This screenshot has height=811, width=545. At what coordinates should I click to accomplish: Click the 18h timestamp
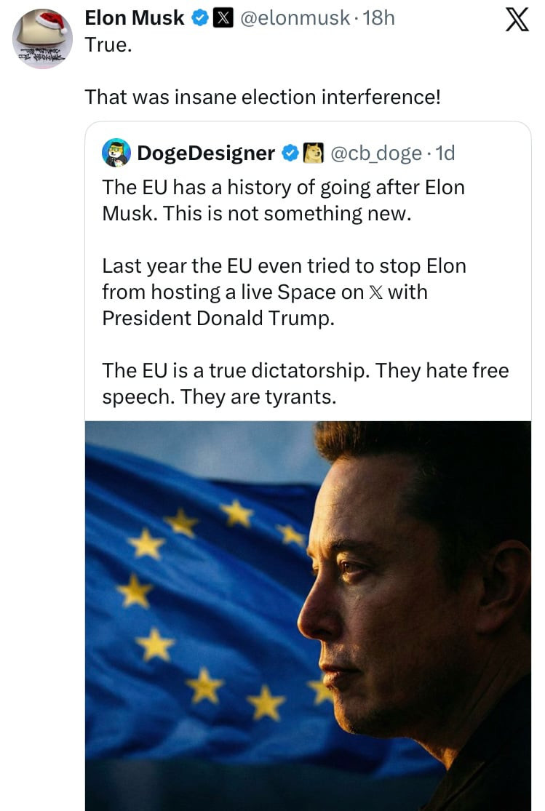point(378,19)
